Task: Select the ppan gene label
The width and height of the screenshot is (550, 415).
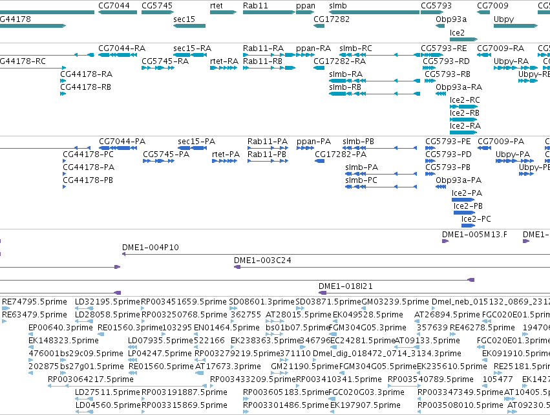Action: 306,6
